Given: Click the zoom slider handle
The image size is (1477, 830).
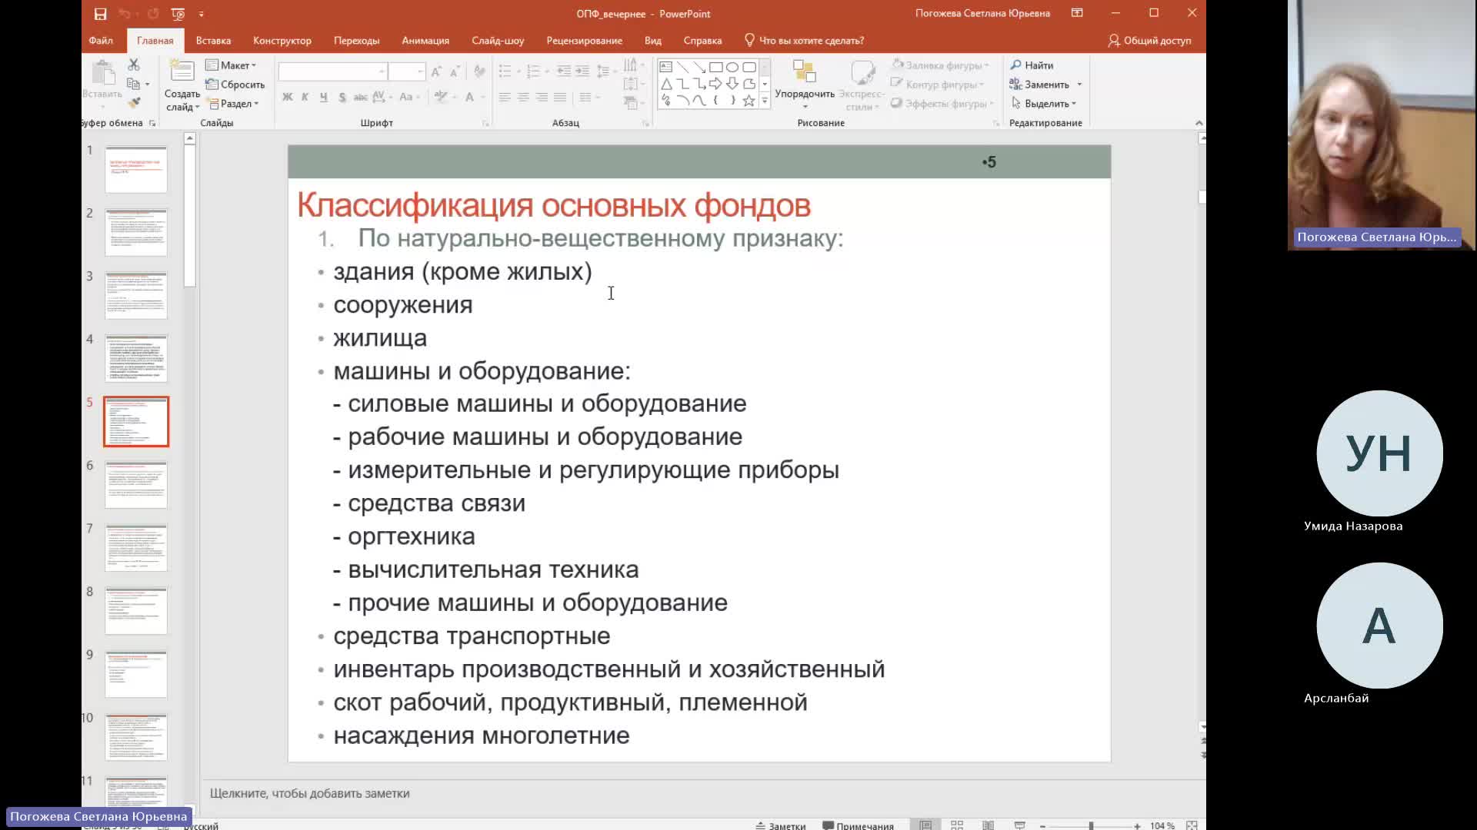Looking at the screenshot, I should (x=1091, y=825).
